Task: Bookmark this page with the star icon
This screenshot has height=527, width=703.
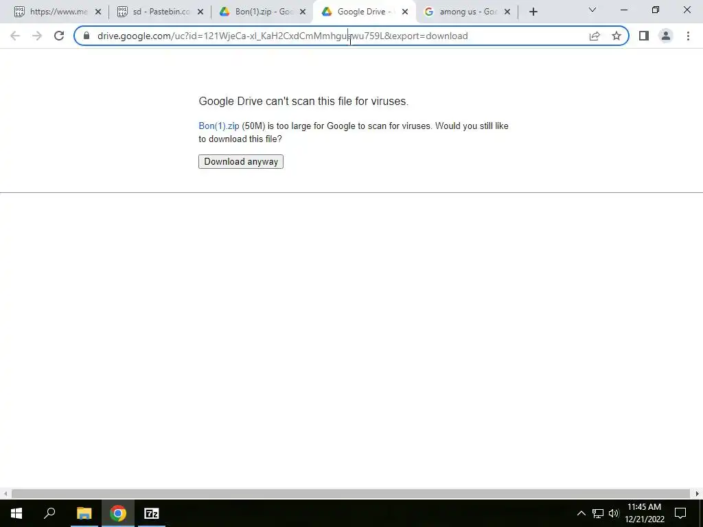Action: [x=616, y=36]
